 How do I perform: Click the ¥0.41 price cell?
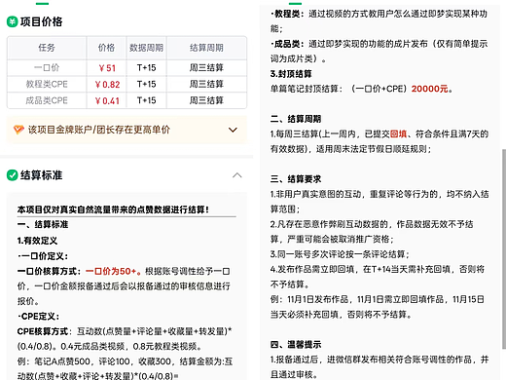click(x=107, y=101)
